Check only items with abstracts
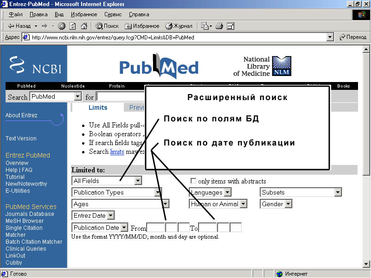Screen dimensions: 371x278 193,181
